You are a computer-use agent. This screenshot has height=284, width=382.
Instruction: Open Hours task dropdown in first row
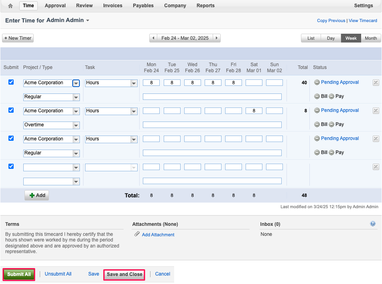(134, 83)
